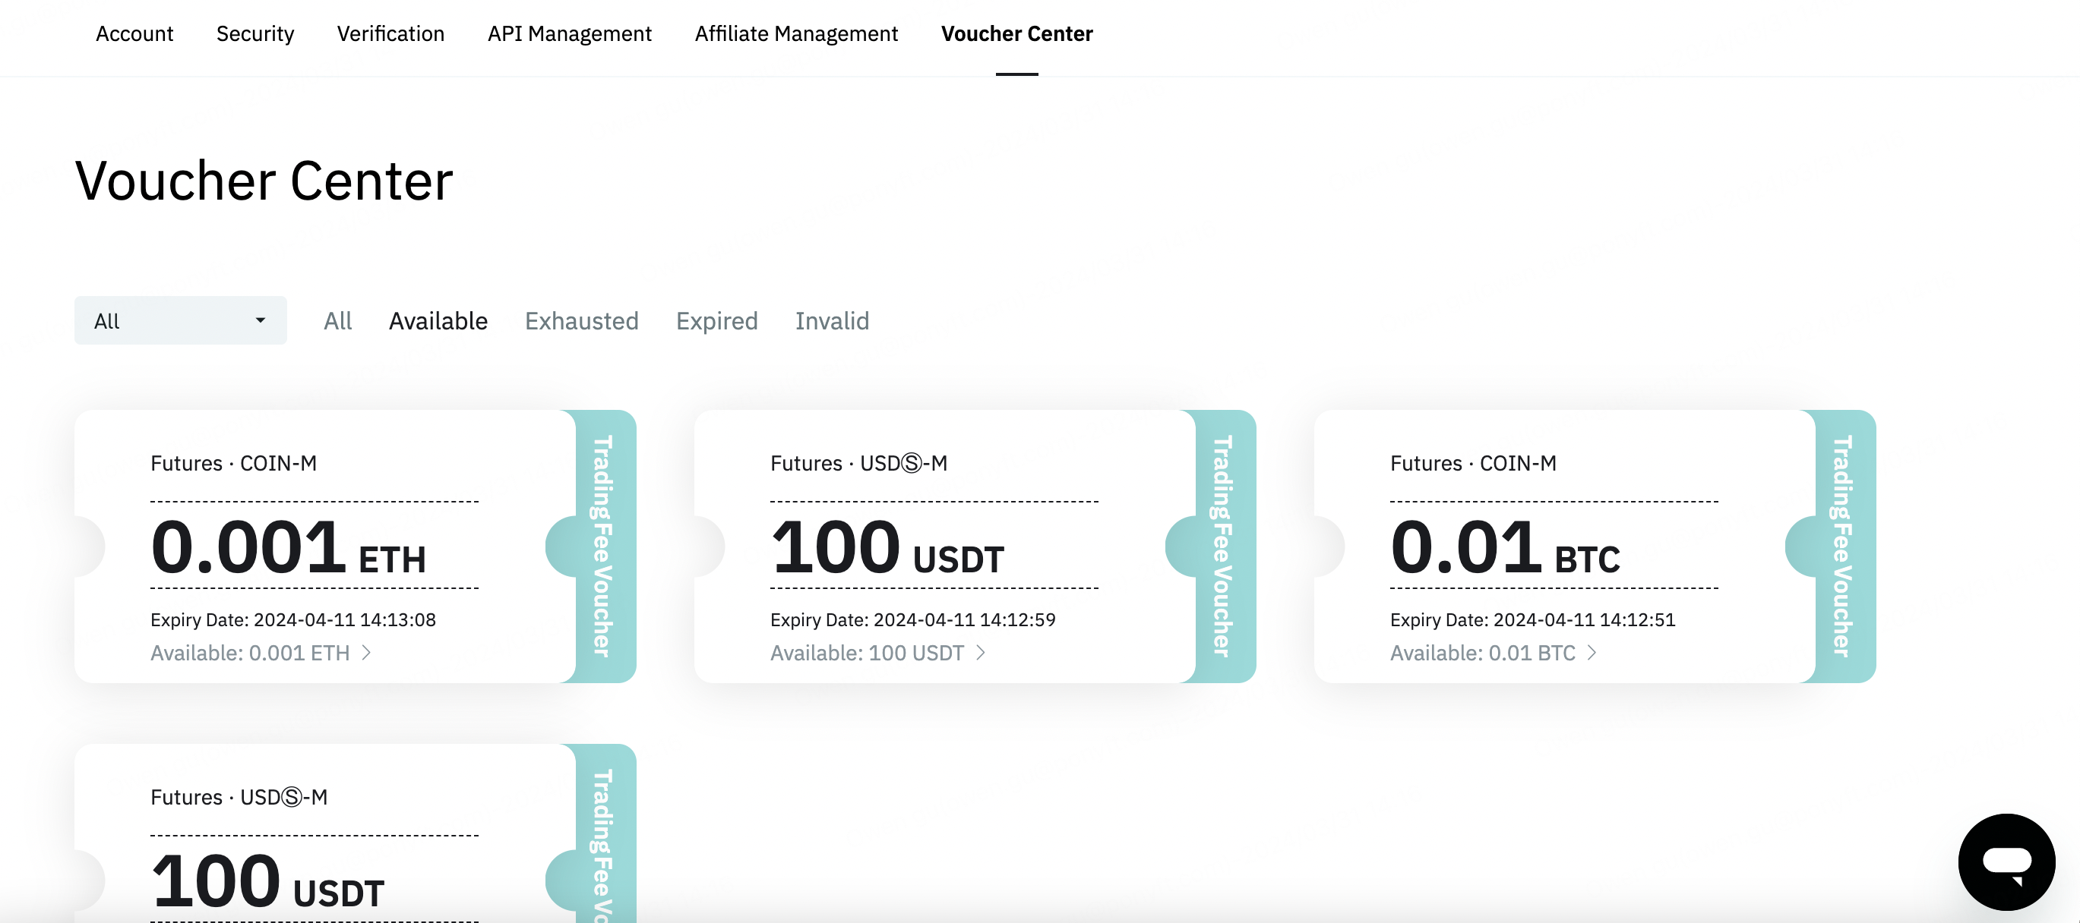Go to the Account tab
Screen dimensions: 2080x923
134,33
